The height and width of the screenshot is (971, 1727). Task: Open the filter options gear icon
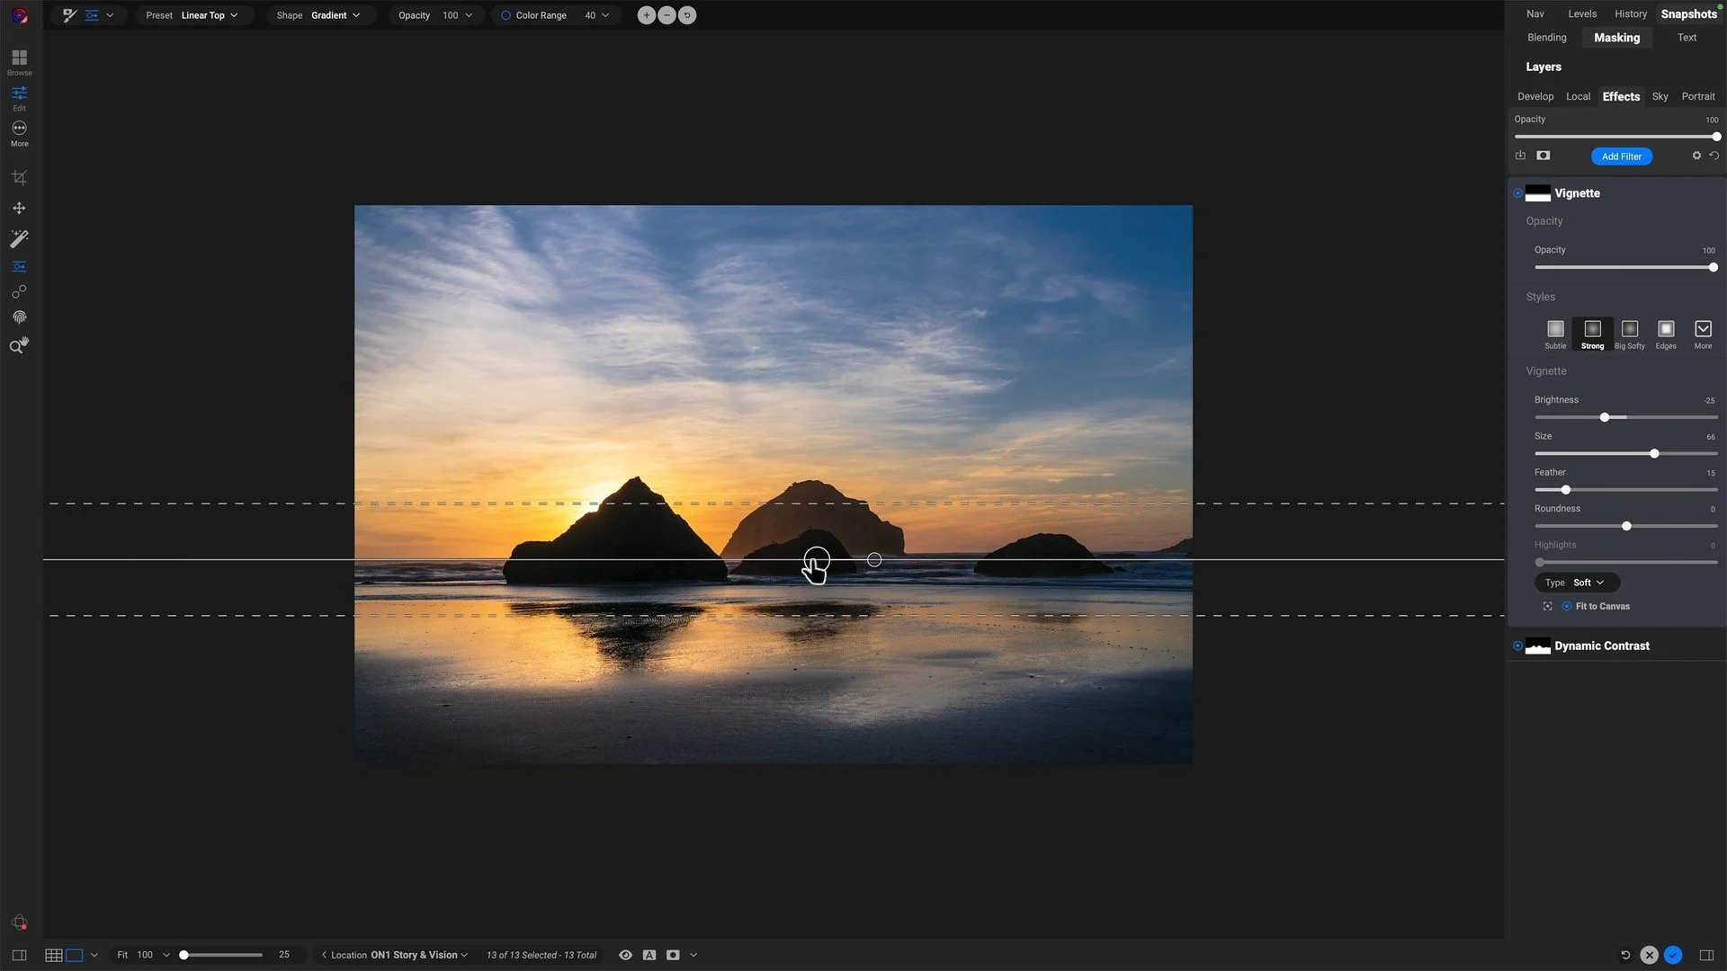[x=1696, y=155]
